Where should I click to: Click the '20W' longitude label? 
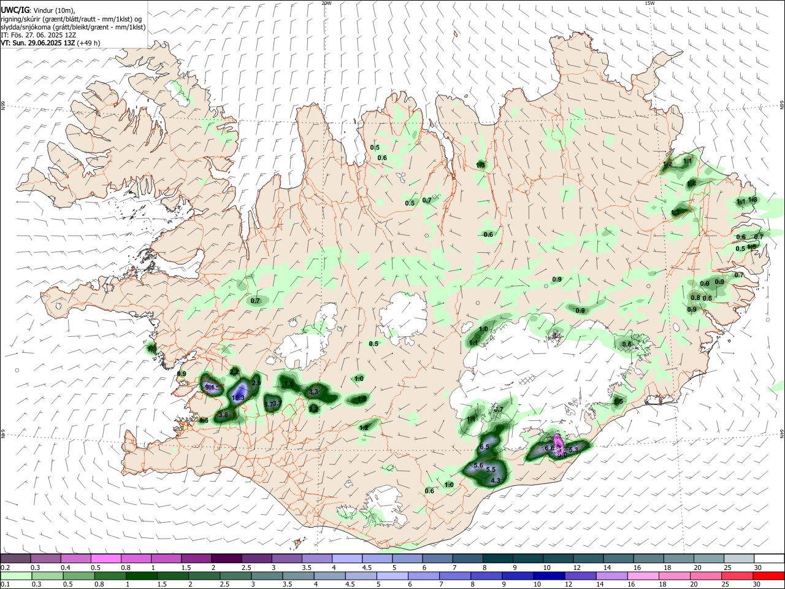tap(326, 3)
